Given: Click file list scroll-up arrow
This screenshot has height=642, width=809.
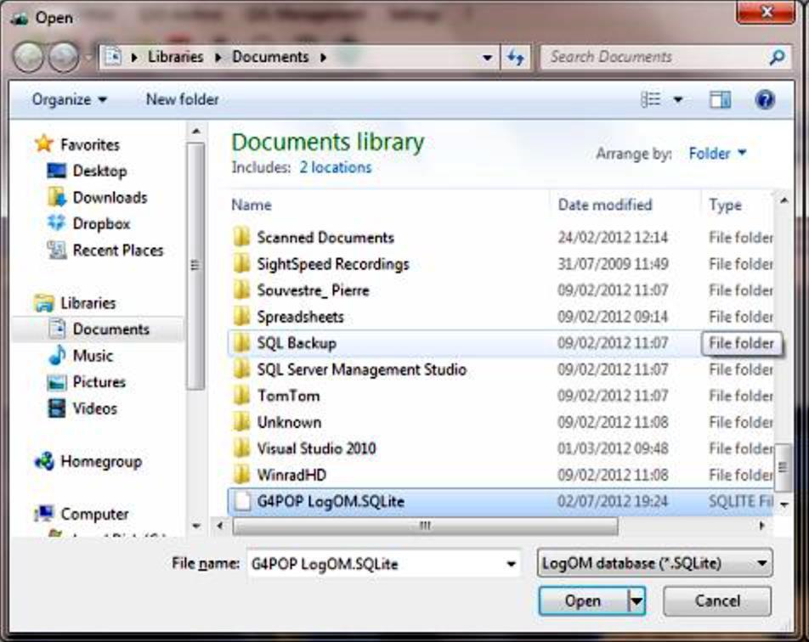Looking at the screenshot, I should (x=784, y=200).
